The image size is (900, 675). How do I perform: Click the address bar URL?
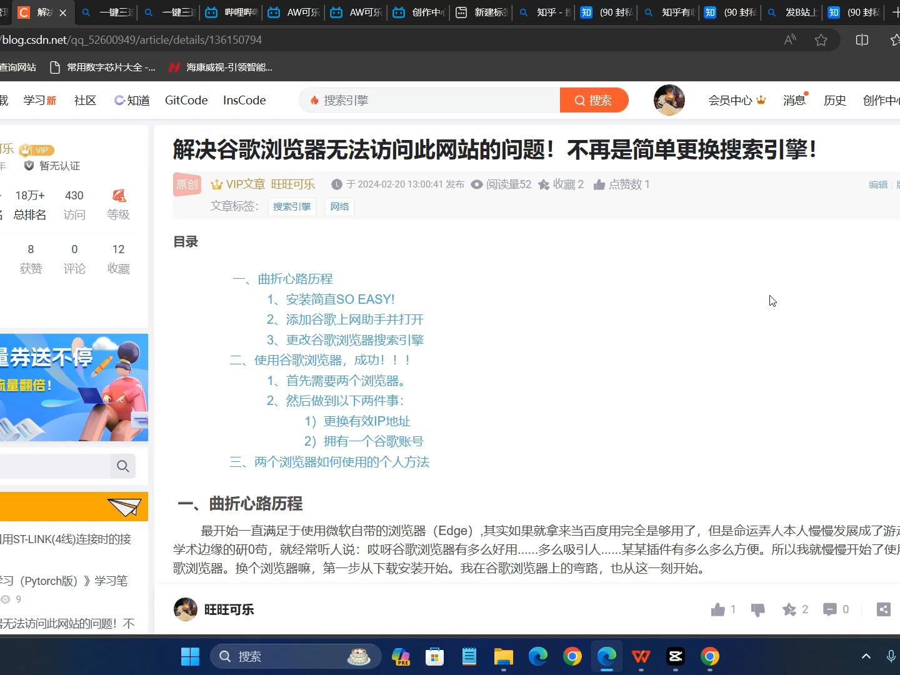click(x=131, y=40)
